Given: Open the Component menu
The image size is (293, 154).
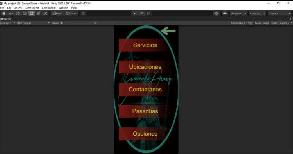Looking at the screenshot, I should point(49,8).
